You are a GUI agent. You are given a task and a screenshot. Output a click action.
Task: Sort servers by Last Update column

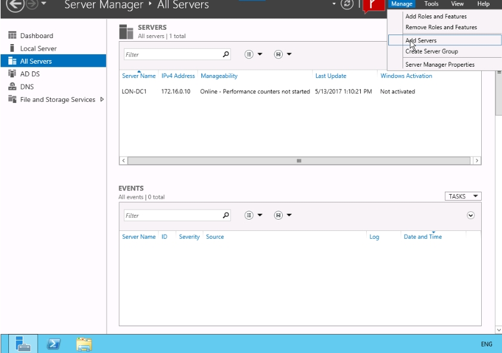pyautogui.click(x=330, y=76)
